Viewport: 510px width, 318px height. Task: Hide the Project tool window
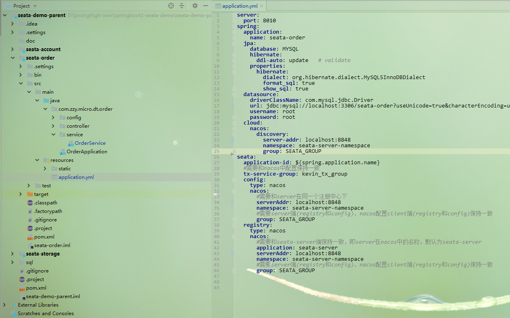point(206,6)
